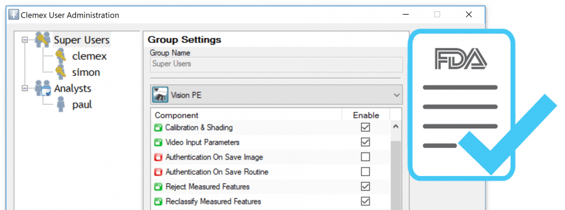Select the Super Users tree label
This screenshot has height=210, width=565.
[x=82, y=40]
